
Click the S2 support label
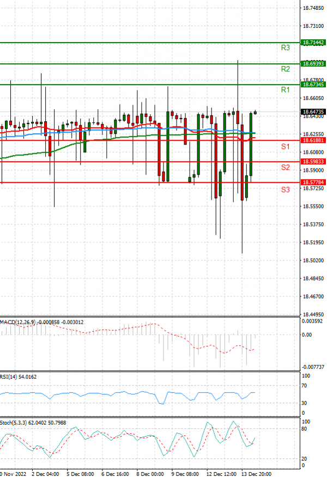285,168
